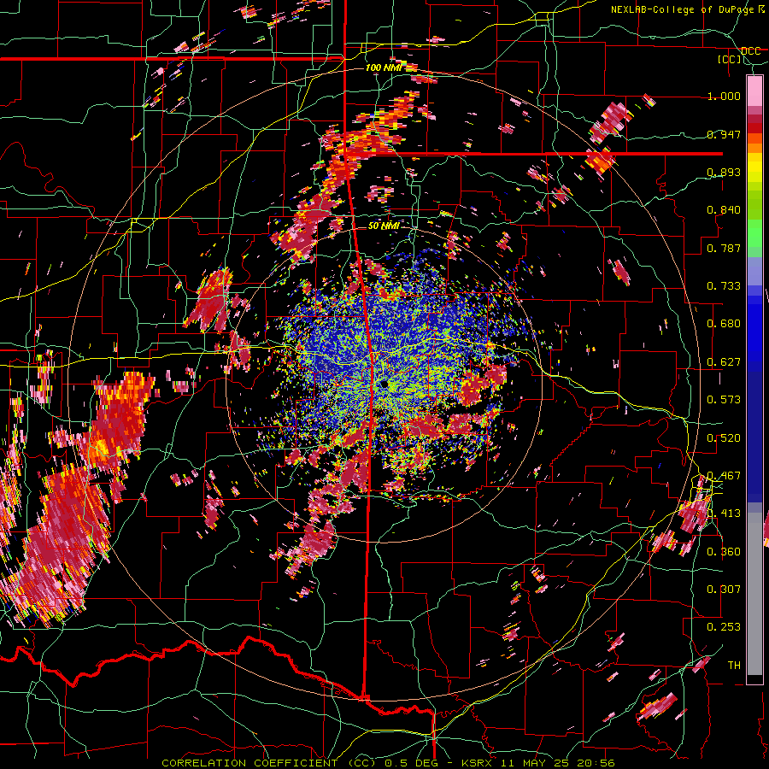Screen dimensions: 769x769
Task: Click the 0.680 legend value
Action: [724, 324]
